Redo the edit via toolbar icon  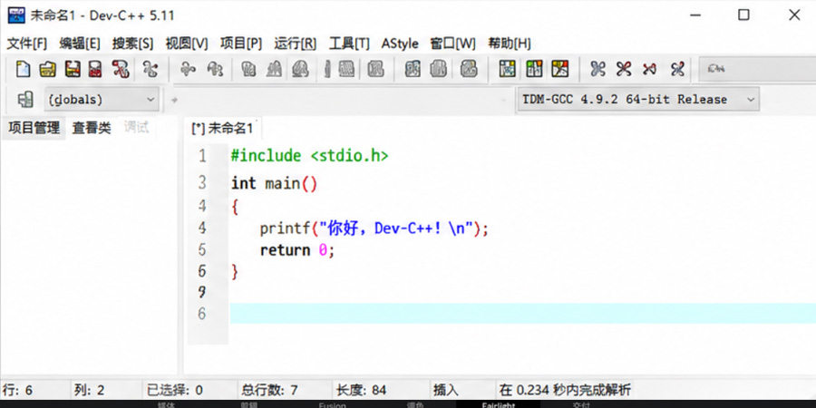(x=215, y=69)
